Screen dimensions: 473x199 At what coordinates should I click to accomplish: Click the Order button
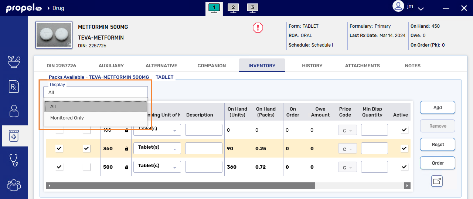[x=438, y=163]
